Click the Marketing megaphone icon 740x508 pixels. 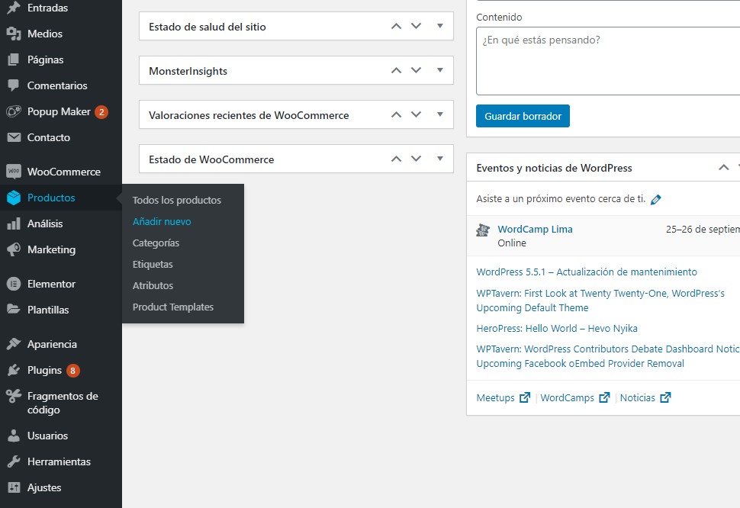[14, 249]
